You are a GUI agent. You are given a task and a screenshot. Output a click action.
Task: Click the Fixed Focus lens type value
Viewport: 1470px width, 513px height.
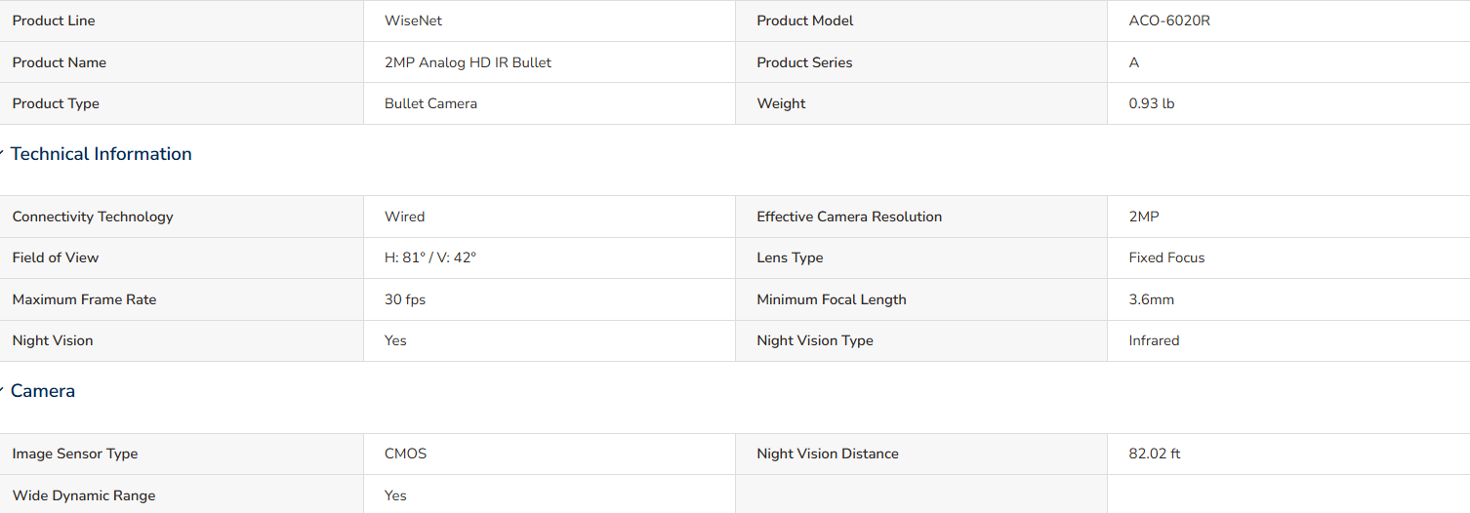coord(1166,257)
